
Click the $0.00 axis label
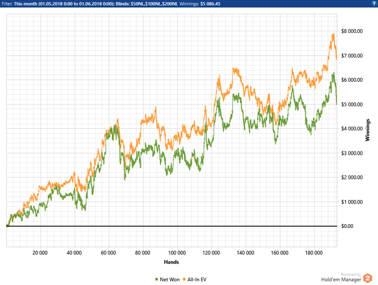(x=347, y=226)
